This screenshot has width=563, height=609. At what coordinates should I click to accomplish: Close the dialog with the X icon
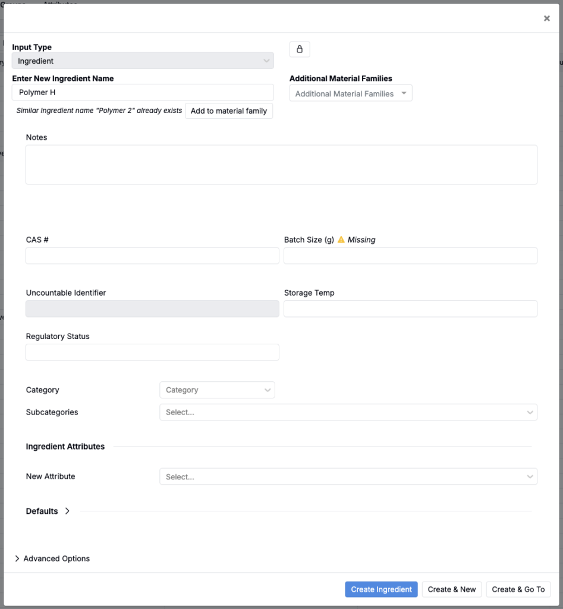[546, 18]
